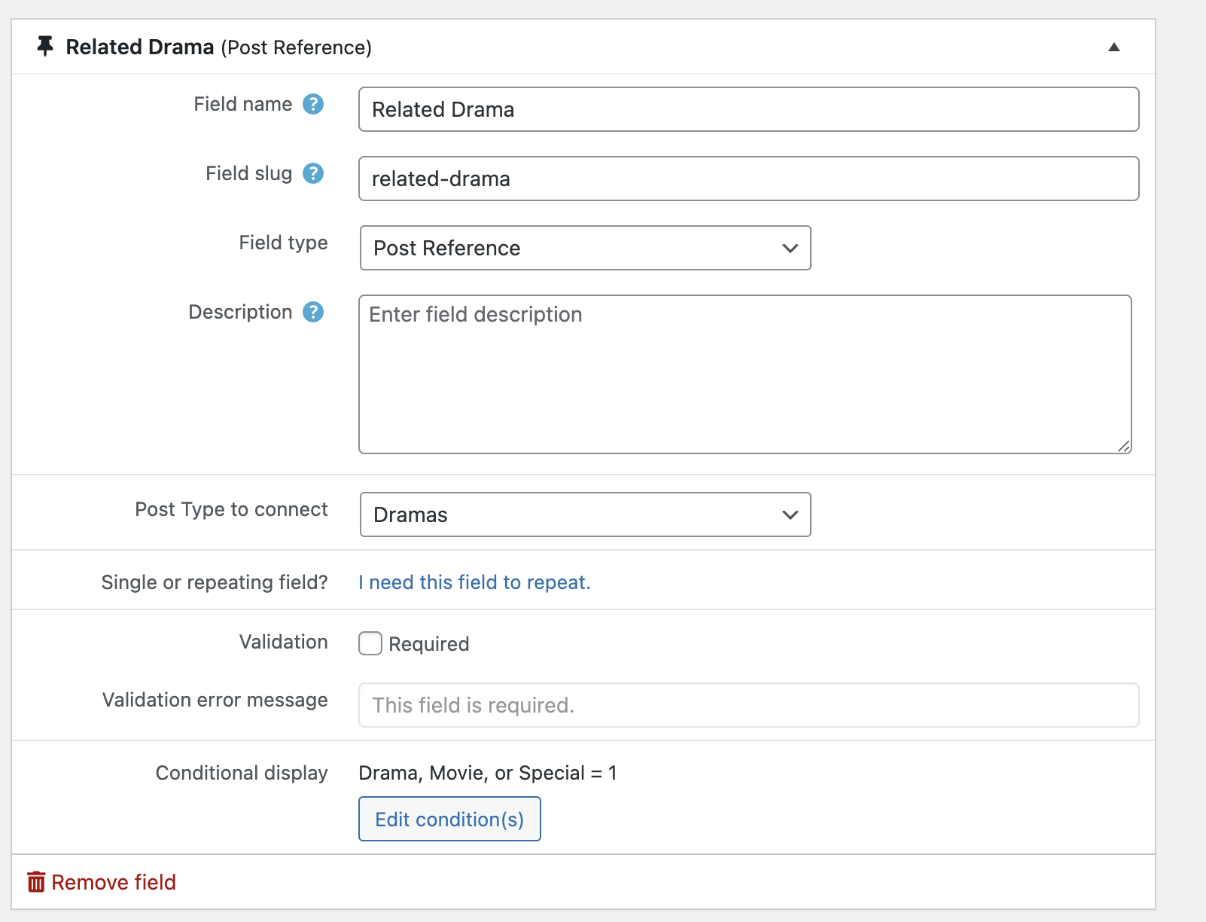Image resolution: width=1206 pixels, height=922 pixels.
Task: Click the 'Post Type to connect' label
Action: tap(232, 509)
